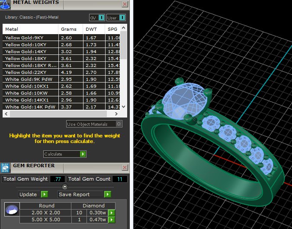Click the Metal column header
292x229 pixels.
coord(30,29)
